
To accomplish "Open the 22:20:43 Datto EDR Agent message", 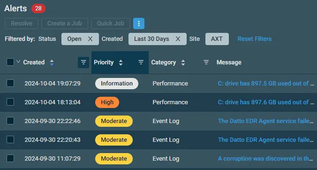I will pyautogui.click(x=266, y=140).
